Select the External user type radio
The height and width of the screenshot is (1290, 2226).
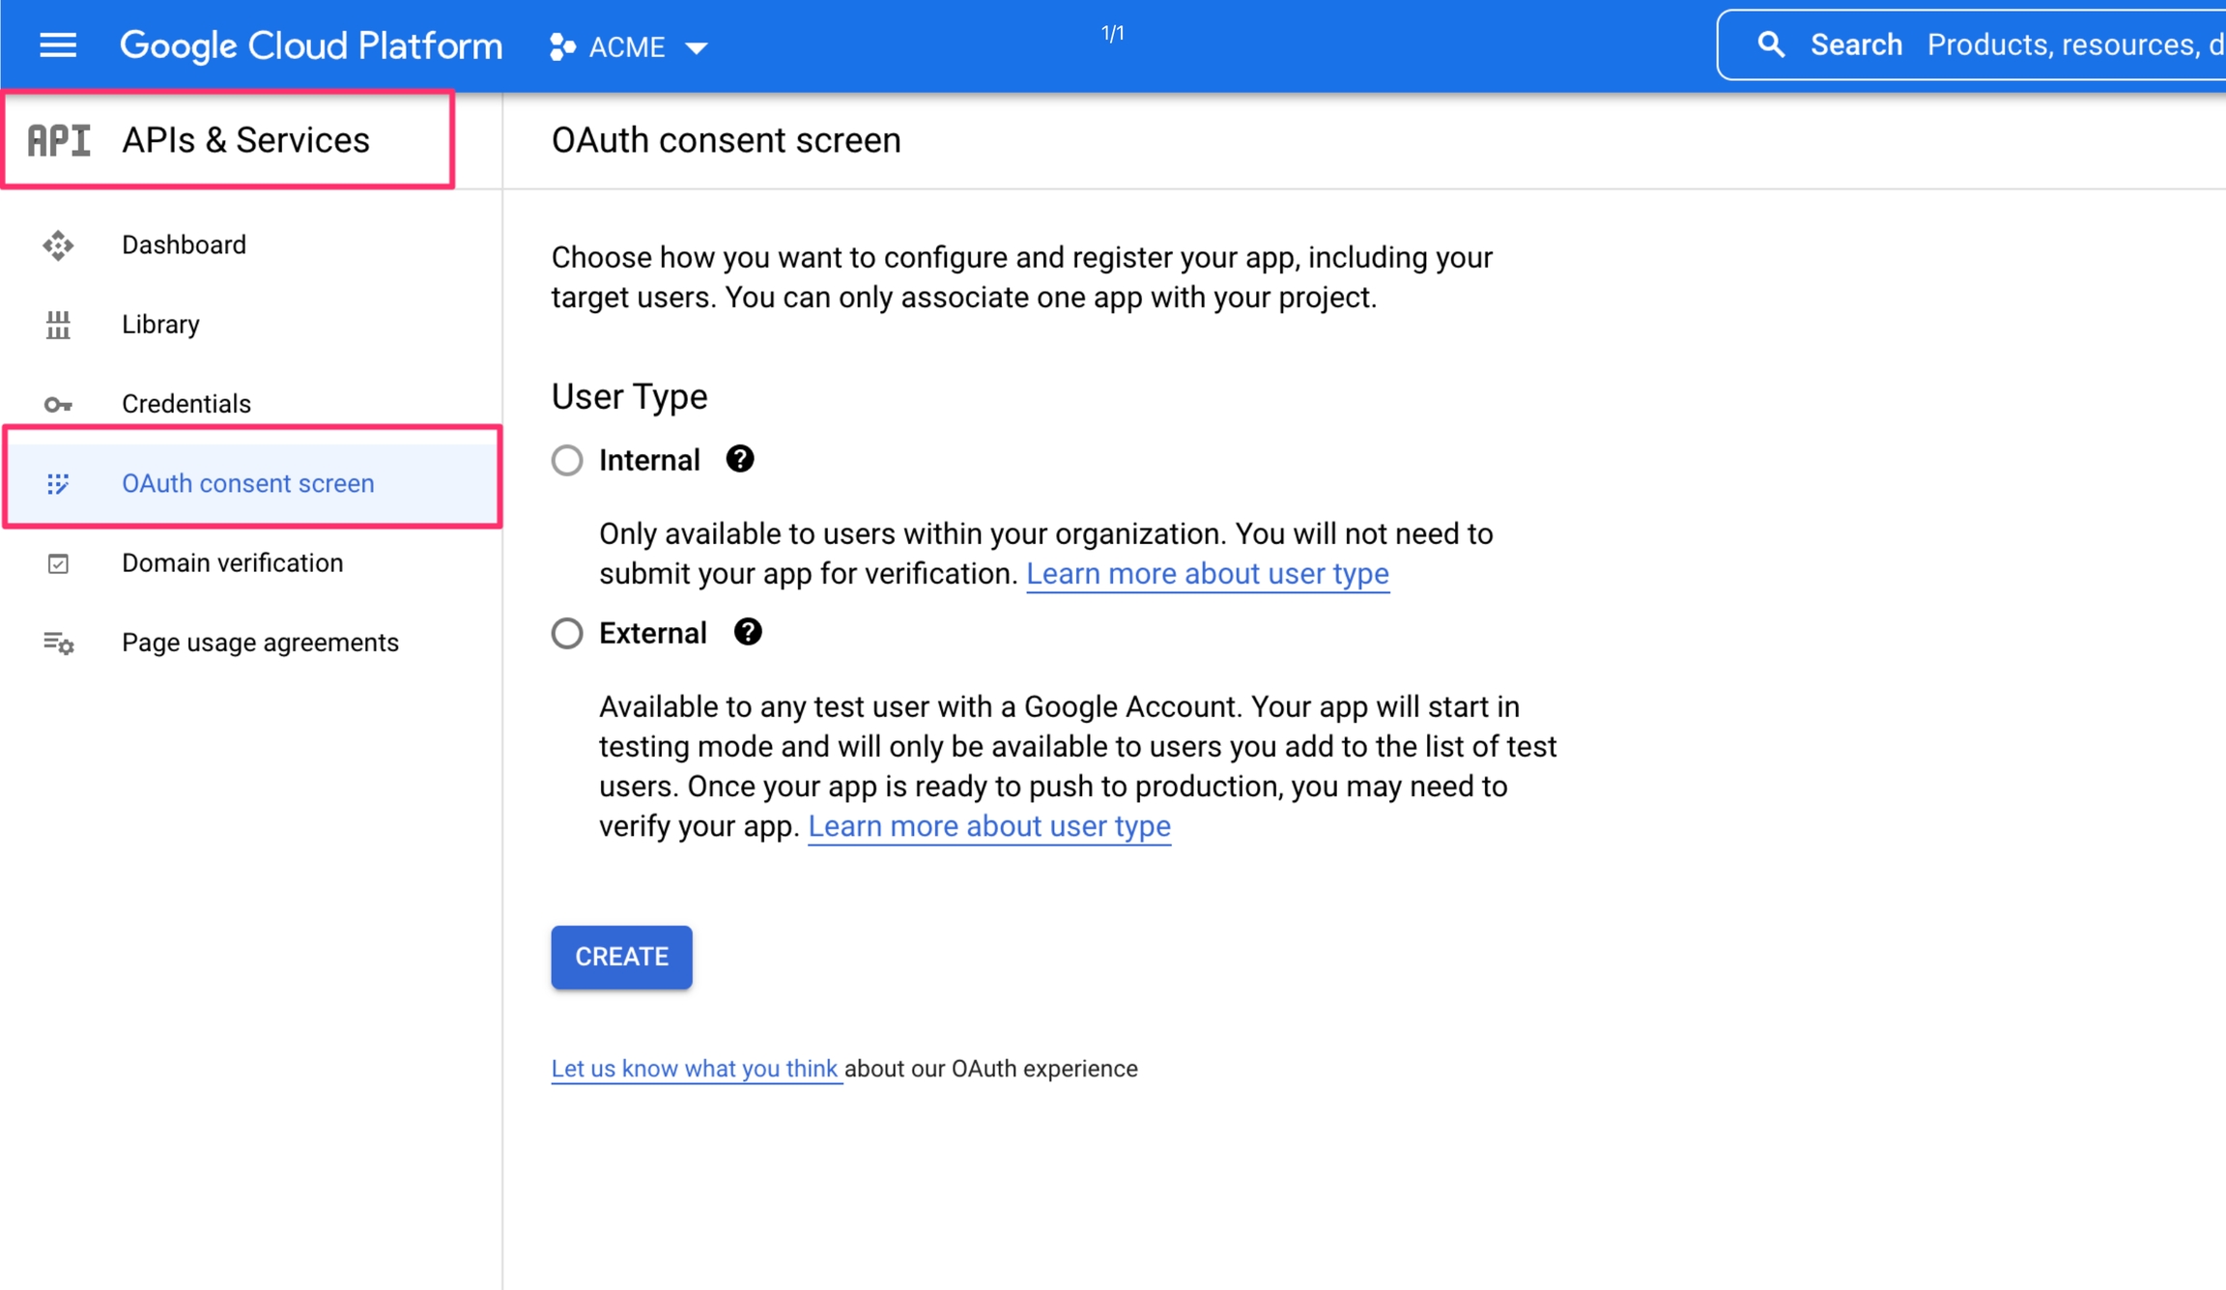pos(567,633)
